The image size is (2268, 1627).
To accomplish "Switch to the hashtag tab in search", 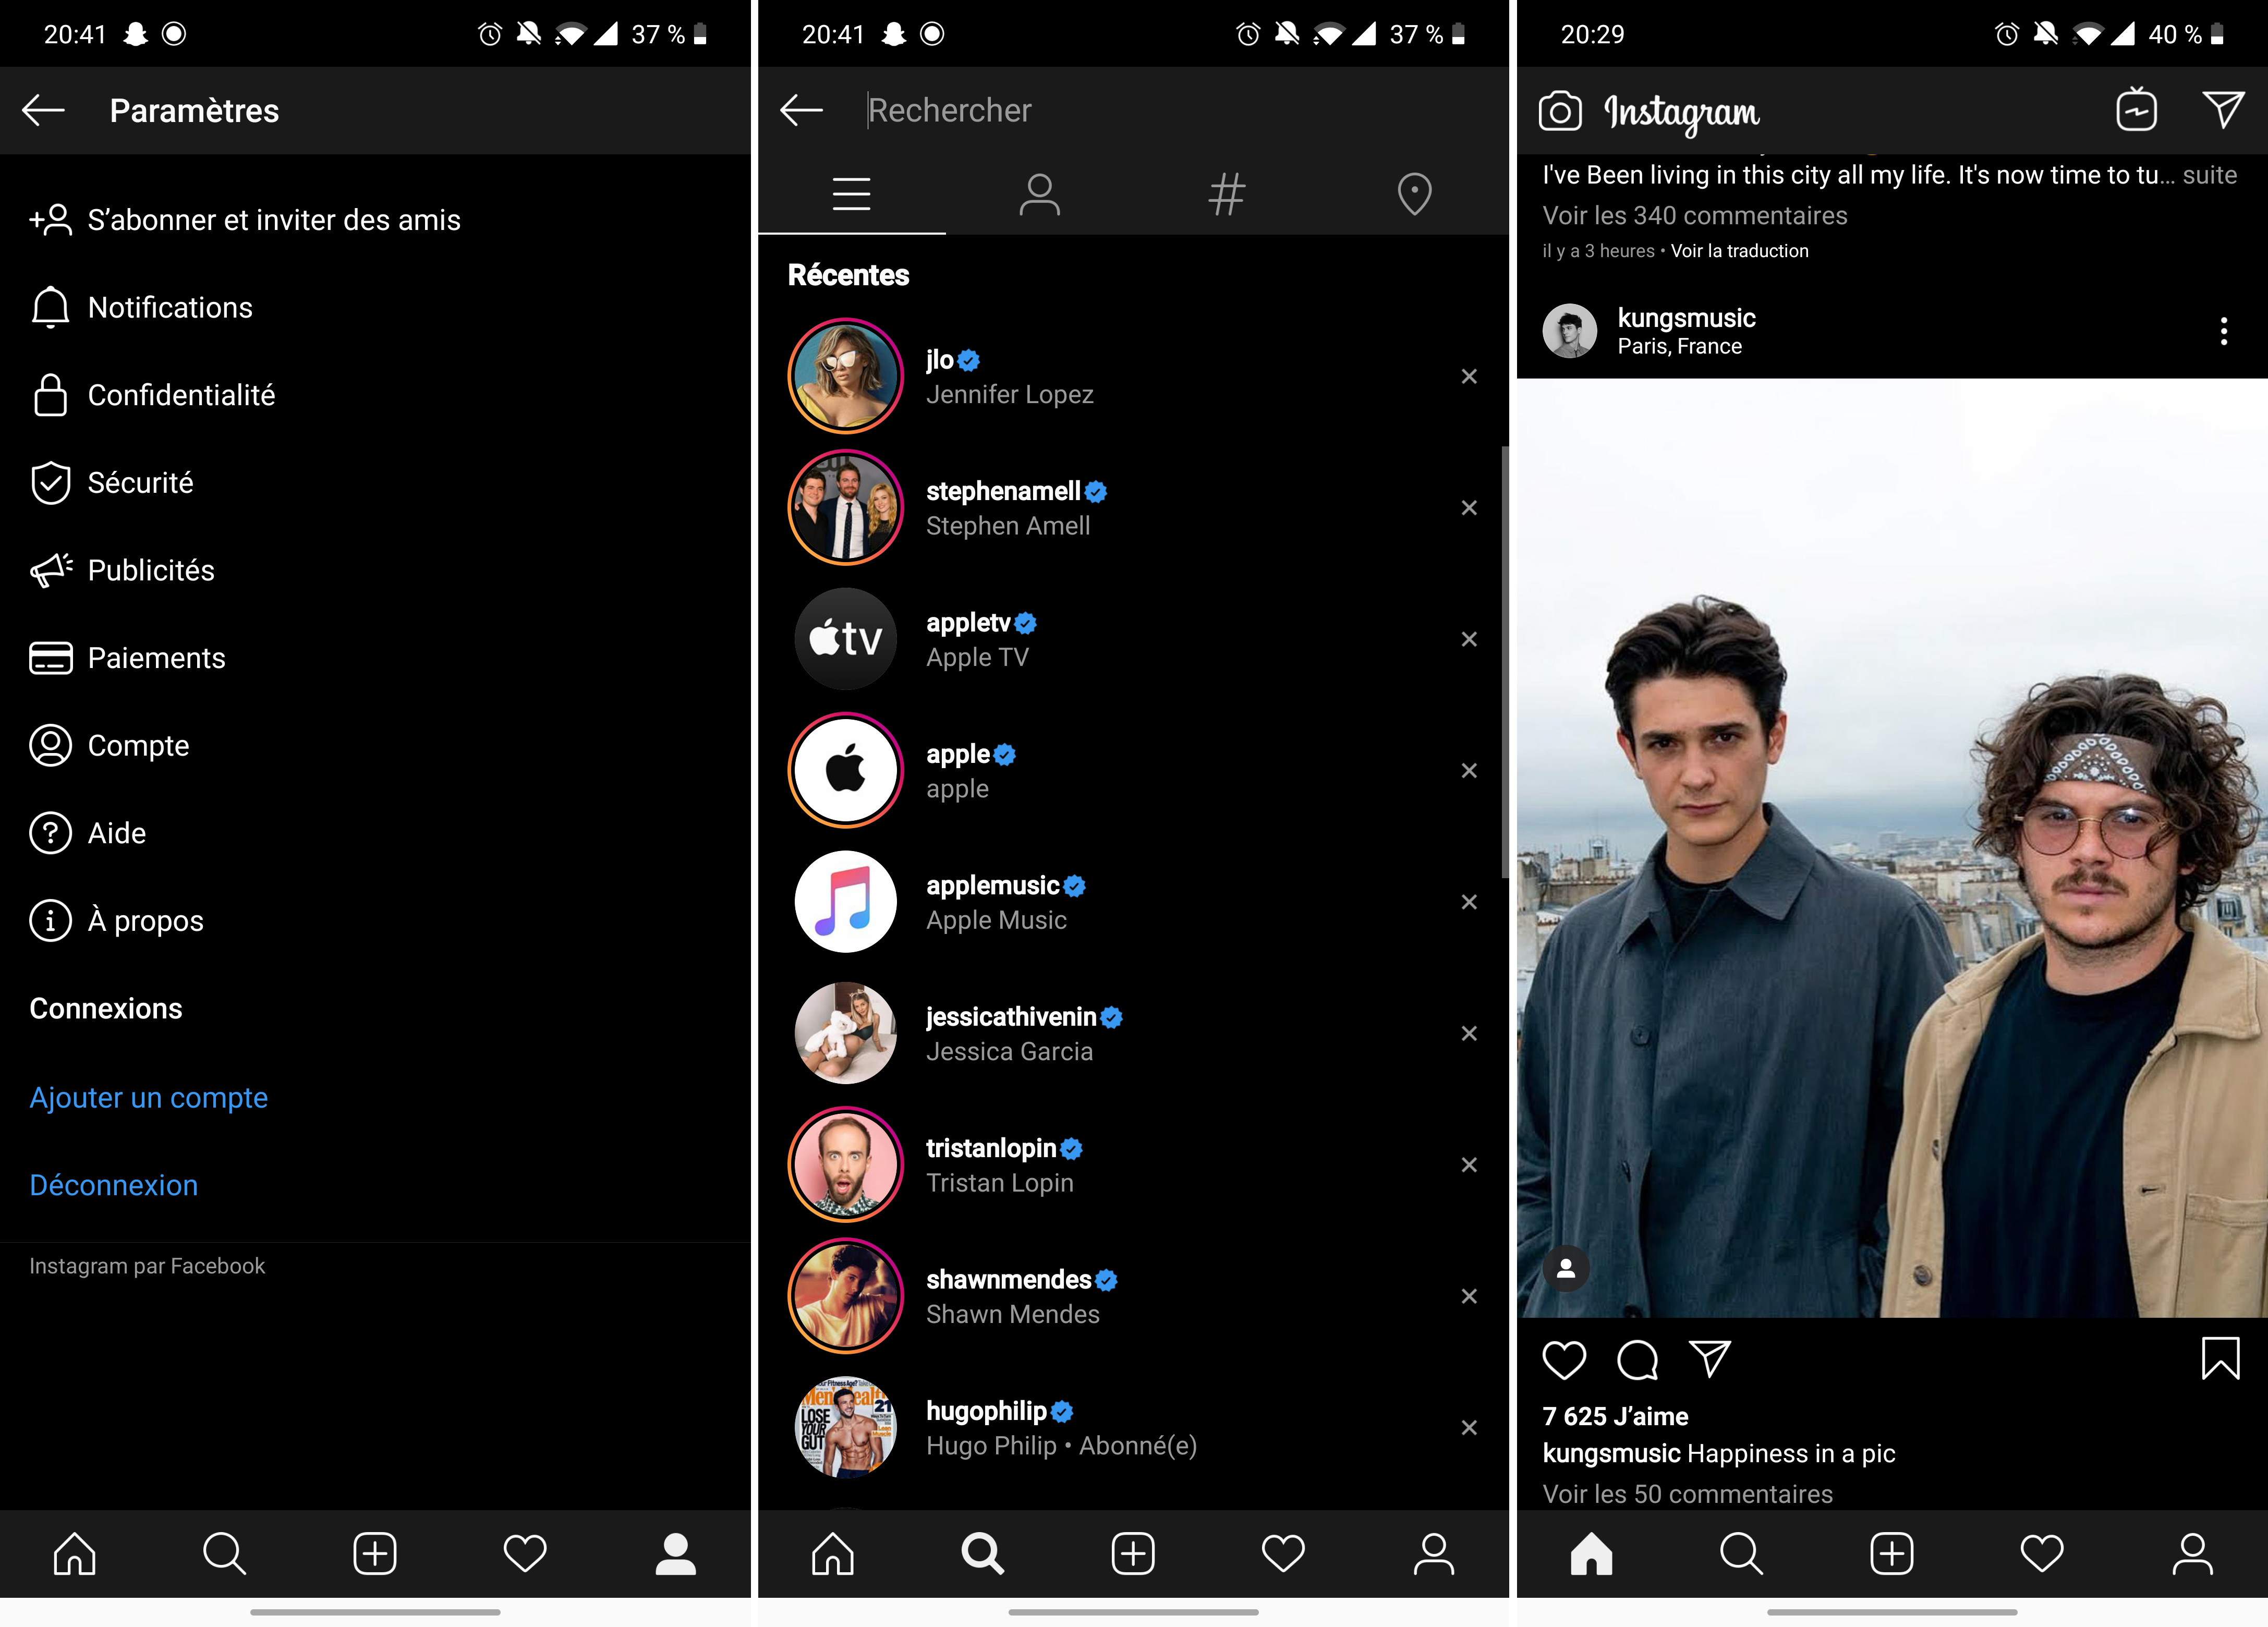I will coord(1226,194).
